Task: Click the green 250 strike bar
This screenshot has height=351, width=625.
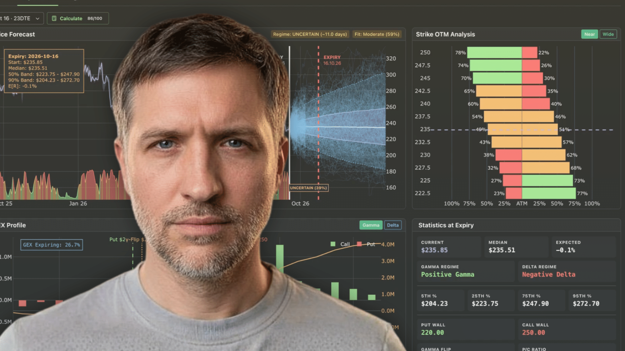Action: [x=494, y=53]
